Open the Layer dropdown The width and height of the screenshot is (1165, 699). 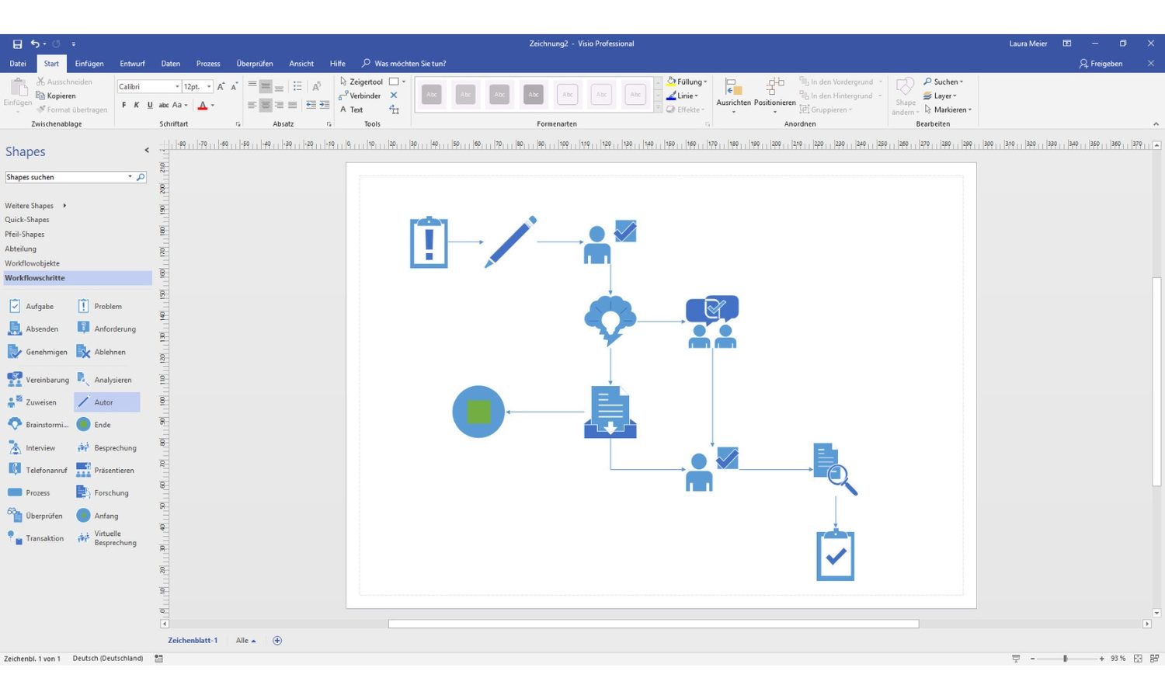[940, 96]
